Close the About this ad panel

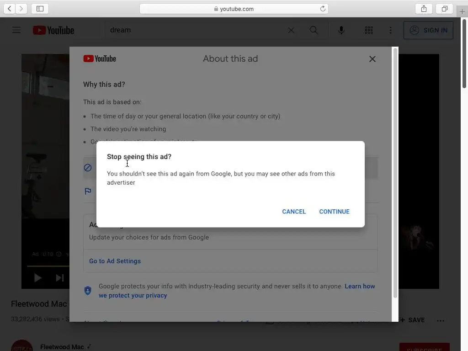372,59
